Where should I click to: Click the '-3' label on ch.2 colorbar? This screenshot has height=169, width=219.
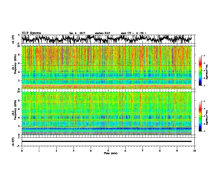click(x=204, y=101)
